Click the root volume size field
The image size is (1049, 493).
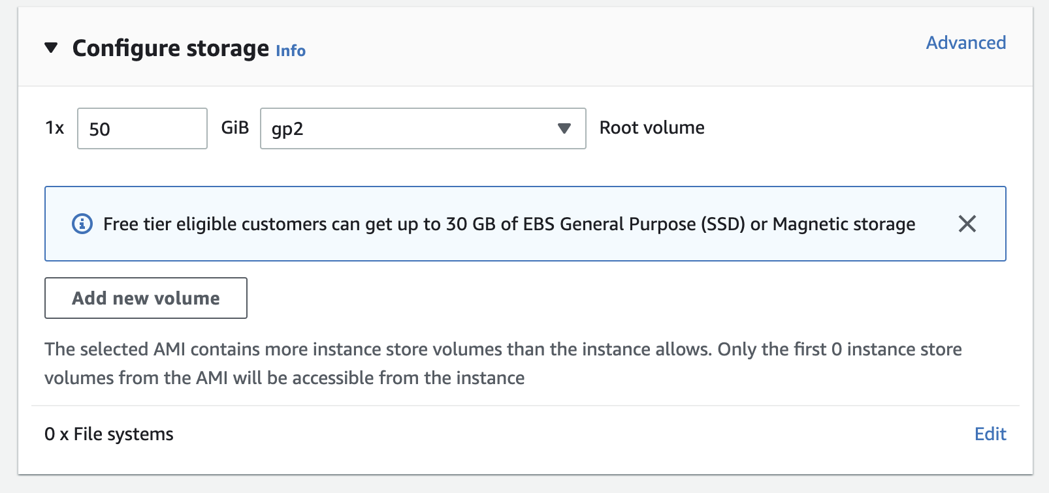[x=142, y=128]
